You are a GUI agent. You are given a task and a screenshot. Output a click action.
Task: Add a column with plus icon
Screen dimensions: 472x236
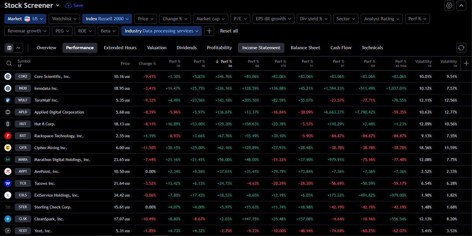coord(466,63)
